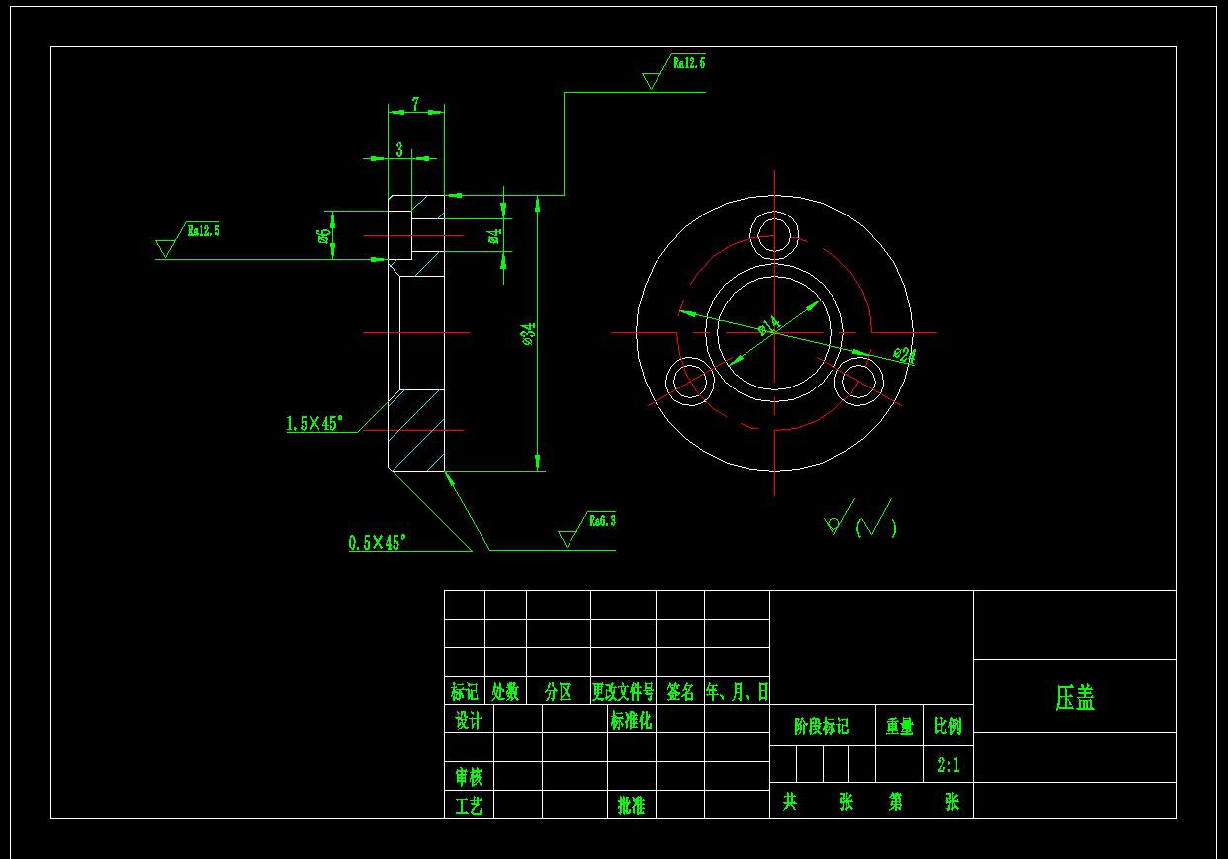Select the top bolt hole in the front view

774,234
